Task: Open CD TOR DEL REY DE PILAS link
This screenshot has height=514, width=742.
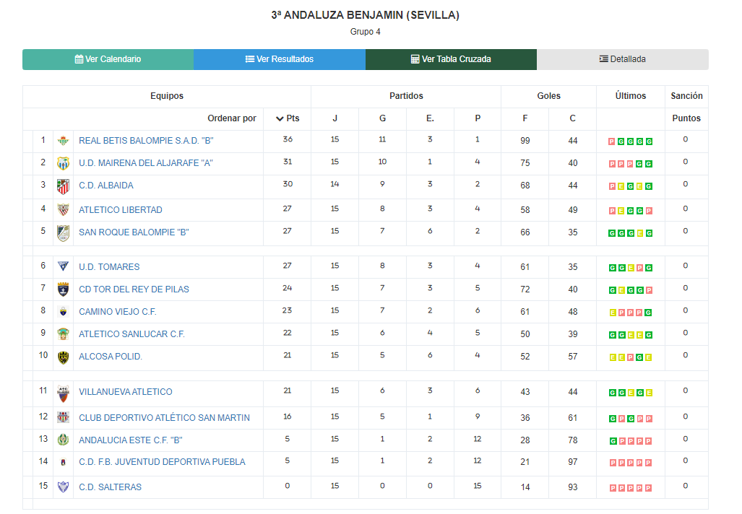Action: [134, 289]
